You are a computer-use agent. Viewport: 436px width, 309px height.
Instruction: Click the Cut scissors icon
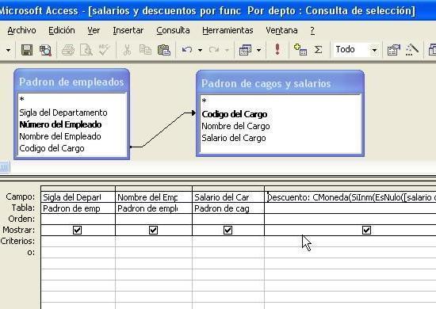click(x=127, y=50)
